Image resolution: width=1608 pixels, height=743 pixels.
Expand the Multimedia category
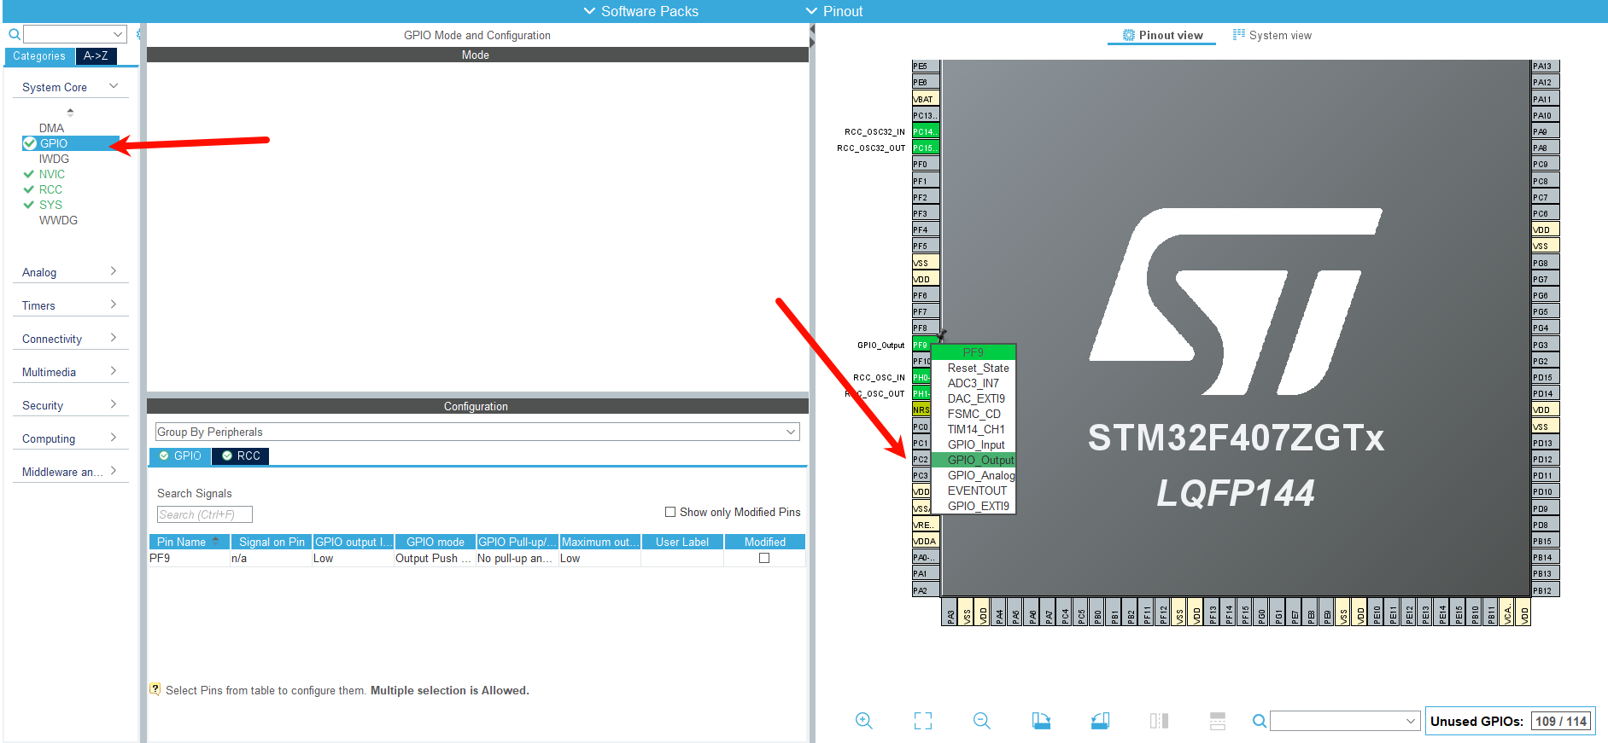pyautogui.click(x=70, y=372)
